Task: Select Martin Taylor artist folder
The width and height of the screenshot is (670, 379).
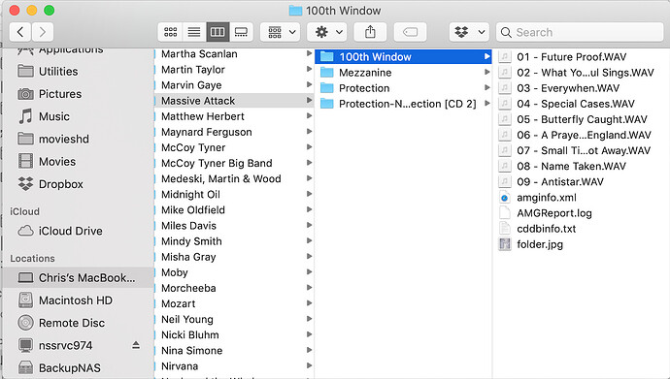Action: click(234, 70)
